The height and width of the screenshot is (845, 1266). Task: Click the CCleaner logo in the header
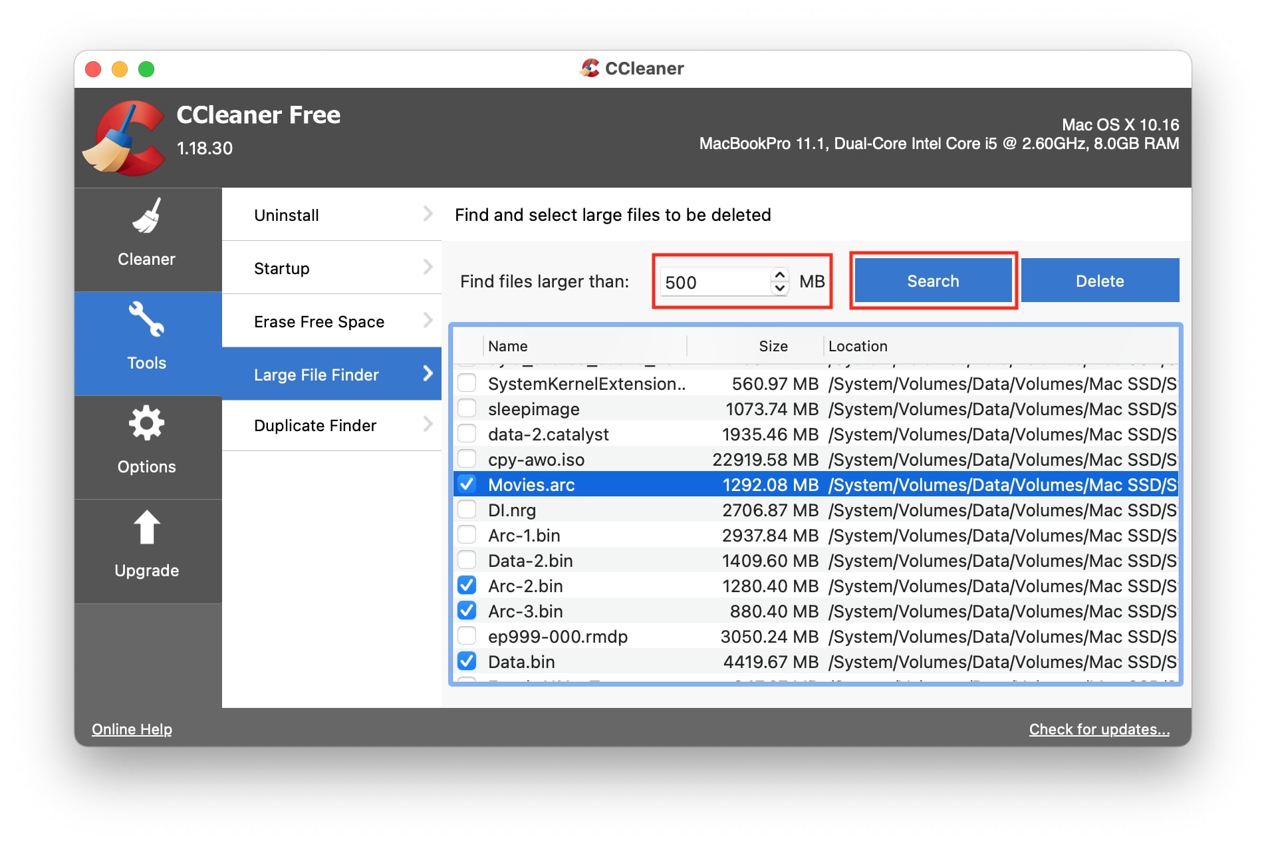(124, 138)
